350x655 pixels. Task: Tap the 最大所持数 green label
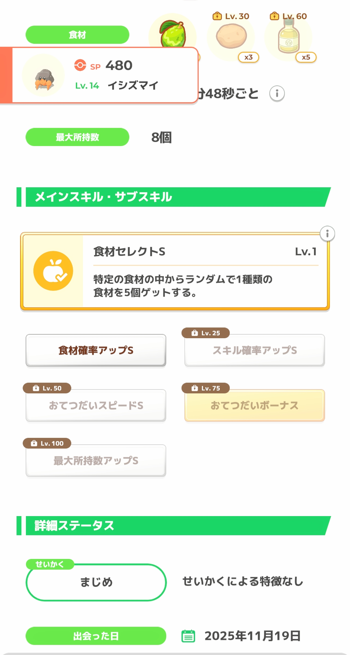point(77,137)
